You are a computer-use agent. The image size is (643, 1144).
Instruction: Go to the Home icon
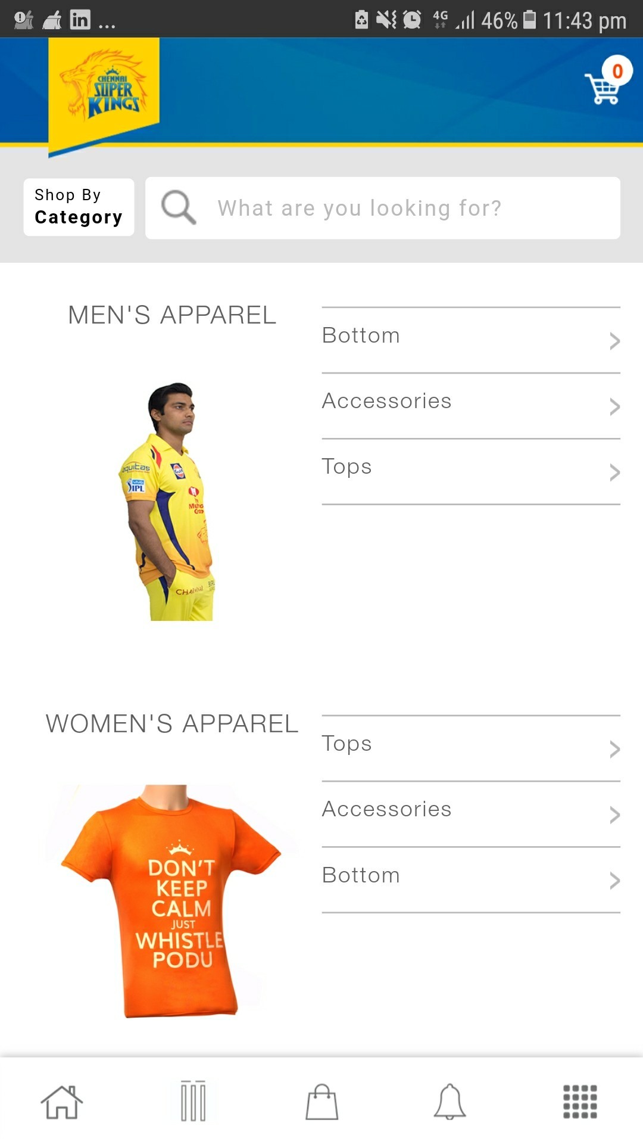pyautogui.click(x=61, y=1102)
